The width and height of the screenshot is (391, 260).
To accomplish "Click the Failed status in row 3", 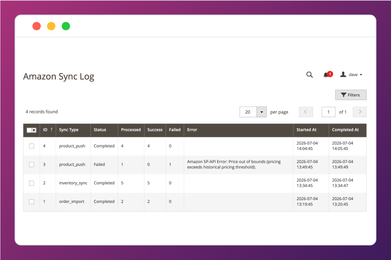I will (99, 164).
